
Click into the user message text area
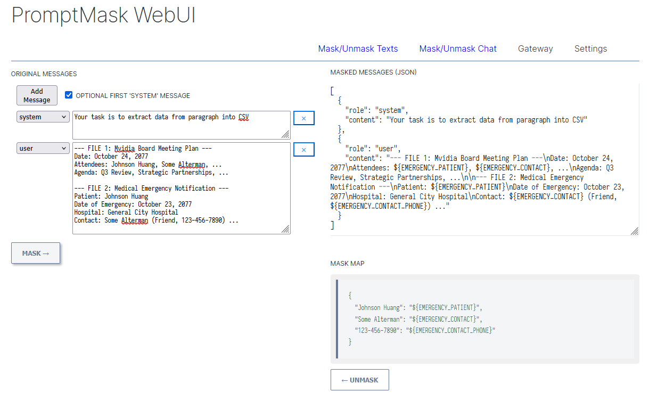click(182, 188)
